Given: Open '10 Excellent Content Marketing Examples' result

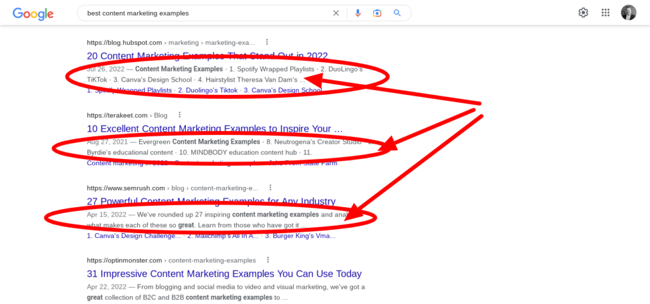Looking at the screenshot, I should pyautogui.click(x=215, y=129).
